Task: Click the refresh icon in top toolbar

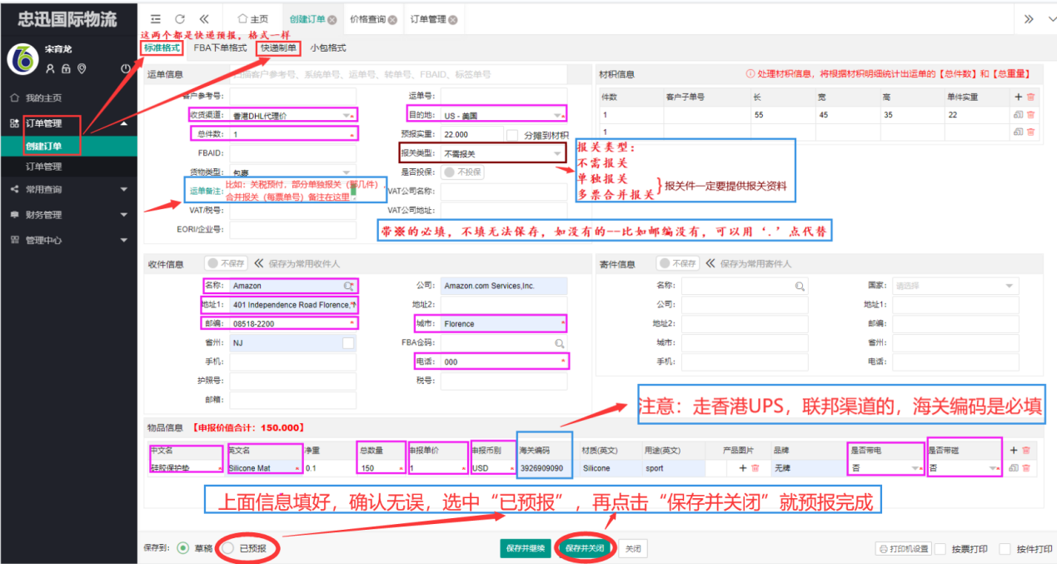Action: tap(180, 19)
